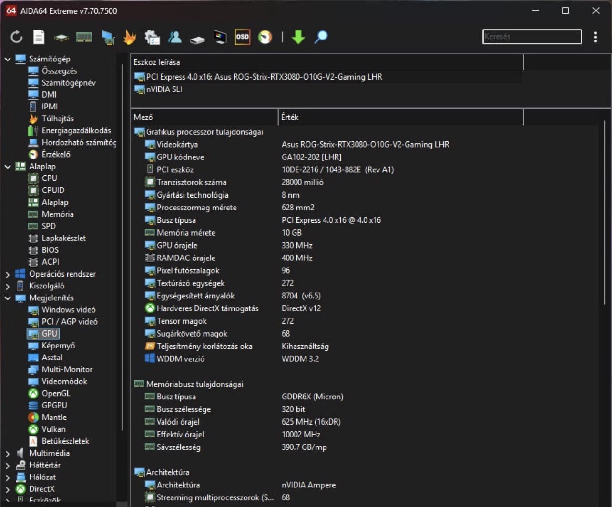The image size is (612, 507).
Task: Click the Mantle icon in the tree
Action: point(33,417)
